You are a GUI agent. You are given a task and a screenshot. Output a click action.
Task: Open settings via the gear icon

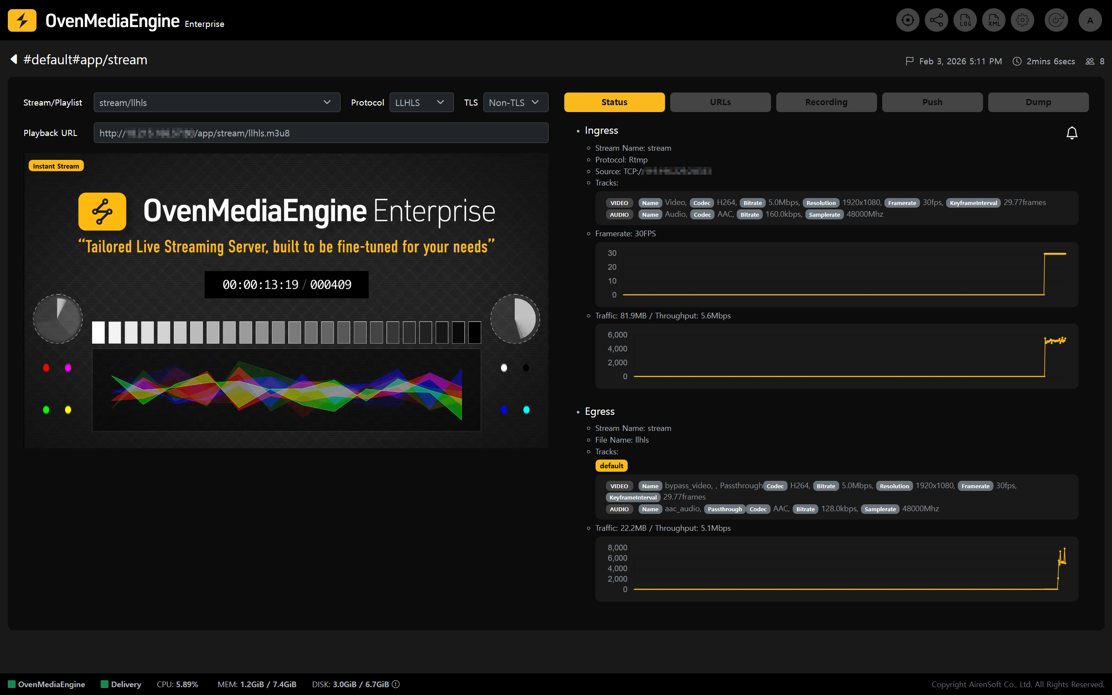point(1023,20)
